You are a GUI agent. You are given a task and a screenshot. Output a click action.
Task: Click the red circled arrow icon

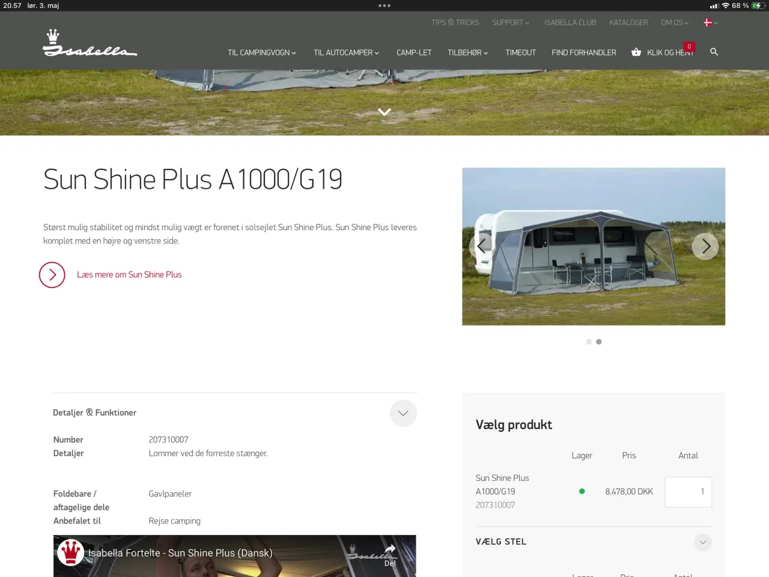[x=52, y=275]
